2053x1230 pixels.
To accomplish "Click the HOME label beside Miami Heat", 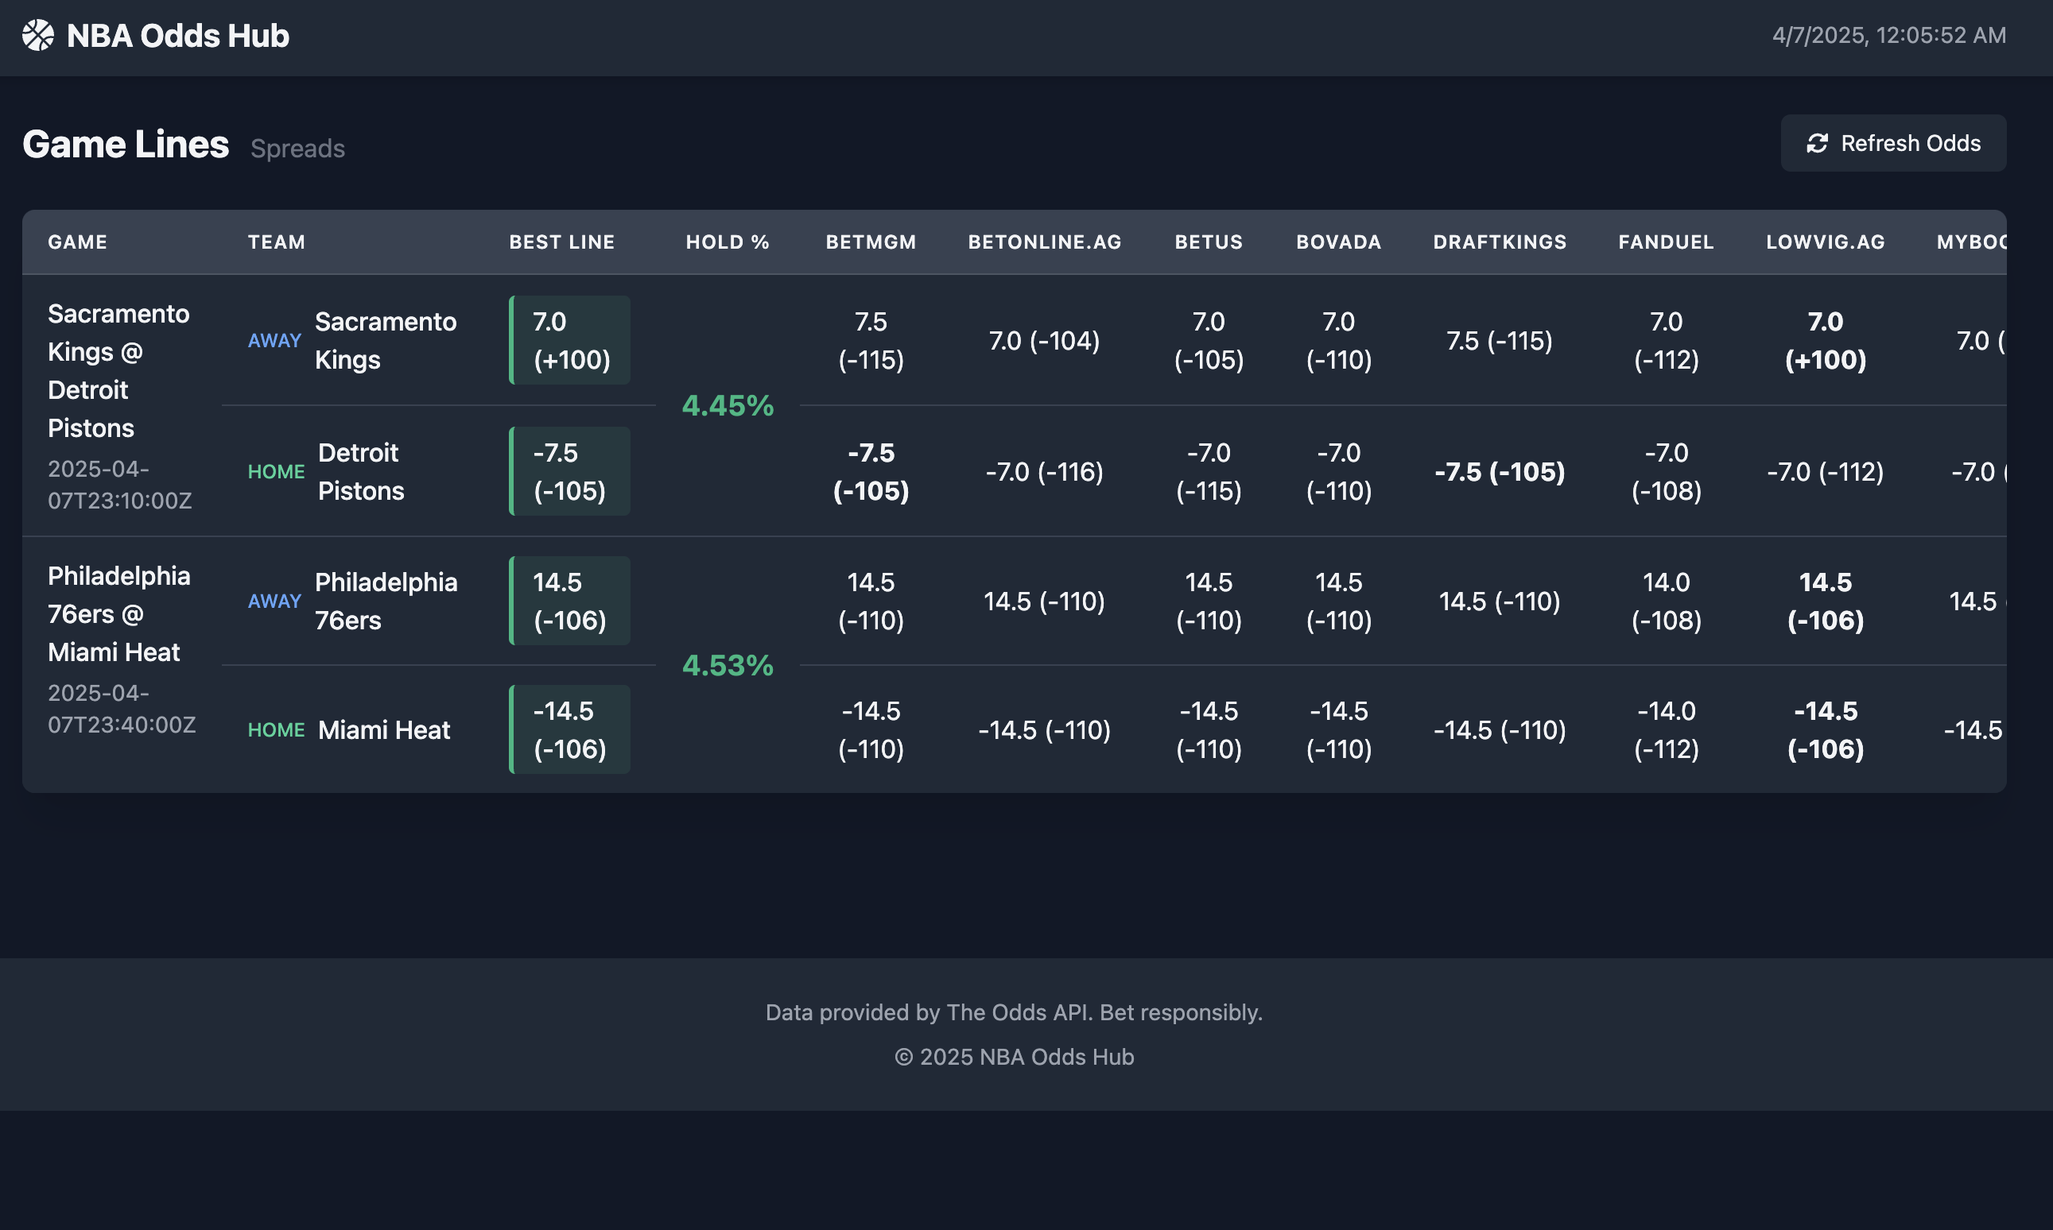I will tap(276, 730).
